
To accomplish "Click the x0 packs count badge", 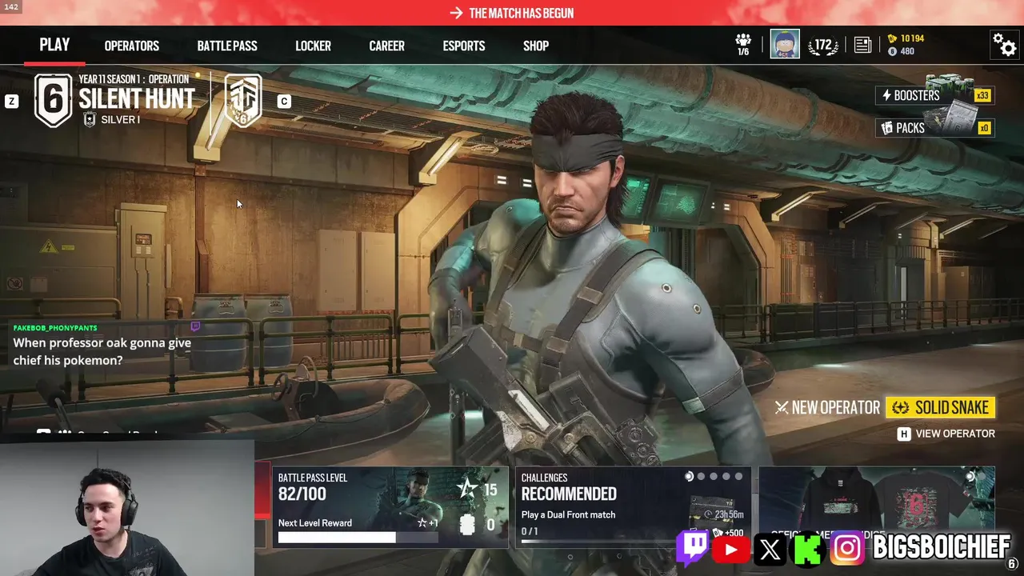I will (x=984, y=128).
